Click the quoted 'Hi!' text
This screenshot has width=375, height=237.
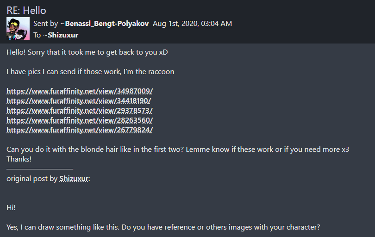(11, 207)
